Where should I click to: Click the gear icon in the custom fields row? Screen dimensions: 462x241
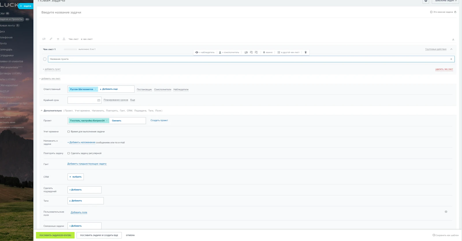click(x=446, y=212)
